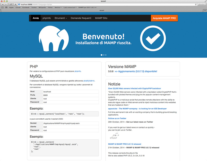Click the Notizie section heading

[x=114, y=84]
